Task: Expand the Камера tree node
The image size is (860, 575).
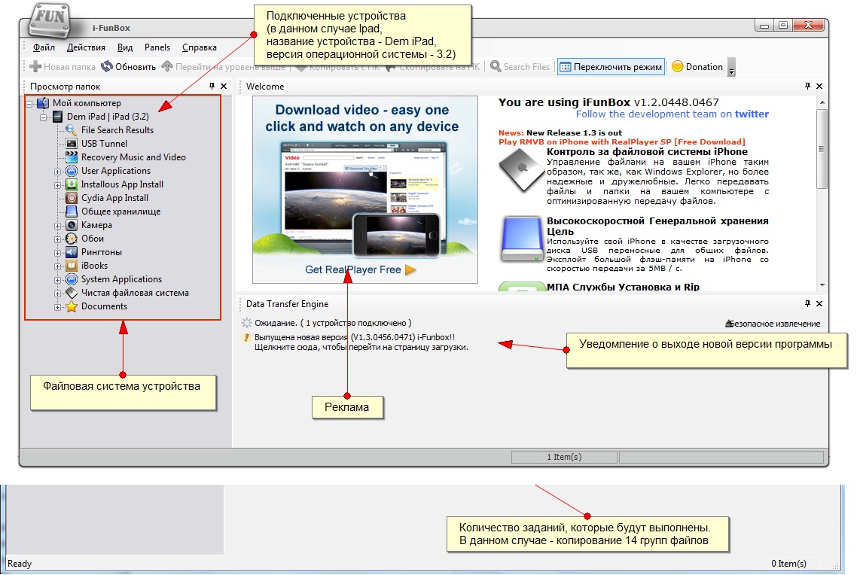Action: point(57,226)
